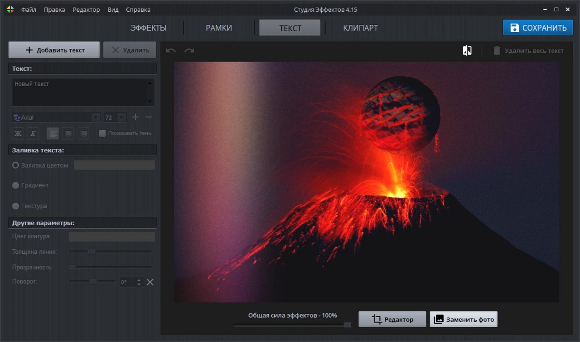Increase font size with plus icon

tap(135, 117)
